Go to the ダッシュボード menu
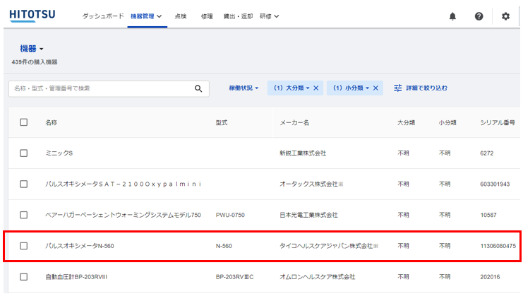 pos(103,16)
